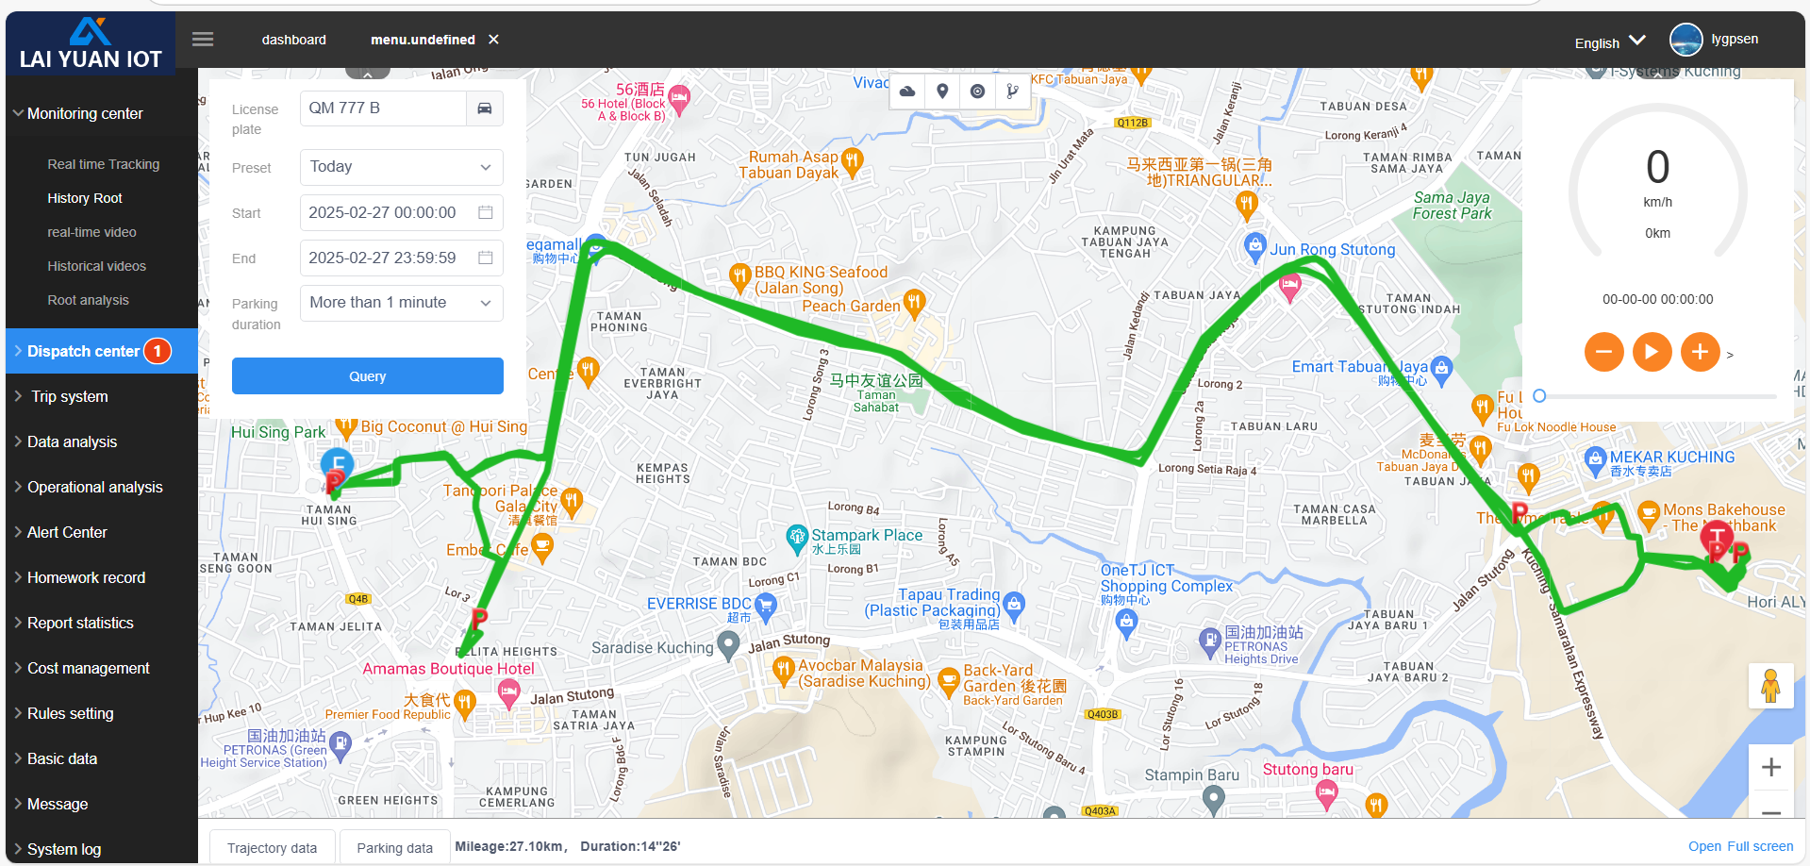The width and height of the screenshot is (1810, 866).
Task: Click the blue Query button
Action: pos(368,376)
